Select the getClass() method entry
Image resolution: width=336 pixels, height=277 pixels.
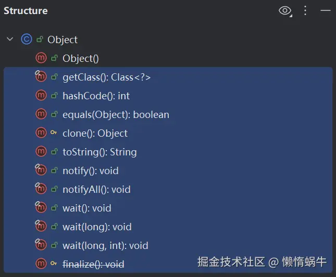(x=106, y=77)
